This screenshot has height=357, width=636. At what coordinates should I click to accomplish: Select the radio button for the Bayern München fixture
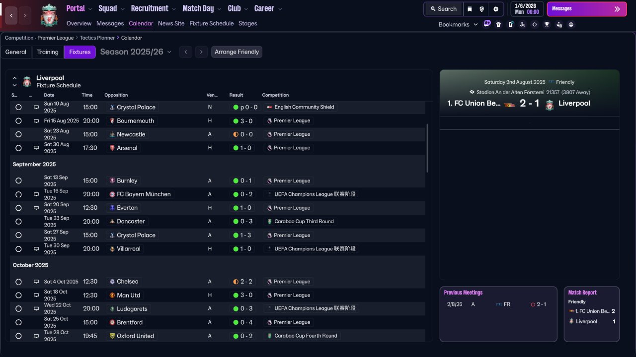click(18, 194)
